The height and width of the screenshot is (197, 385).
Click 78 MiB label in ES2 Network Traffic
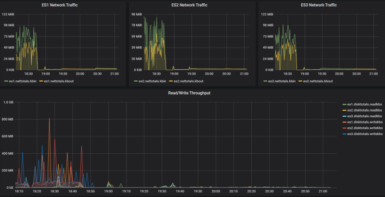137,25
